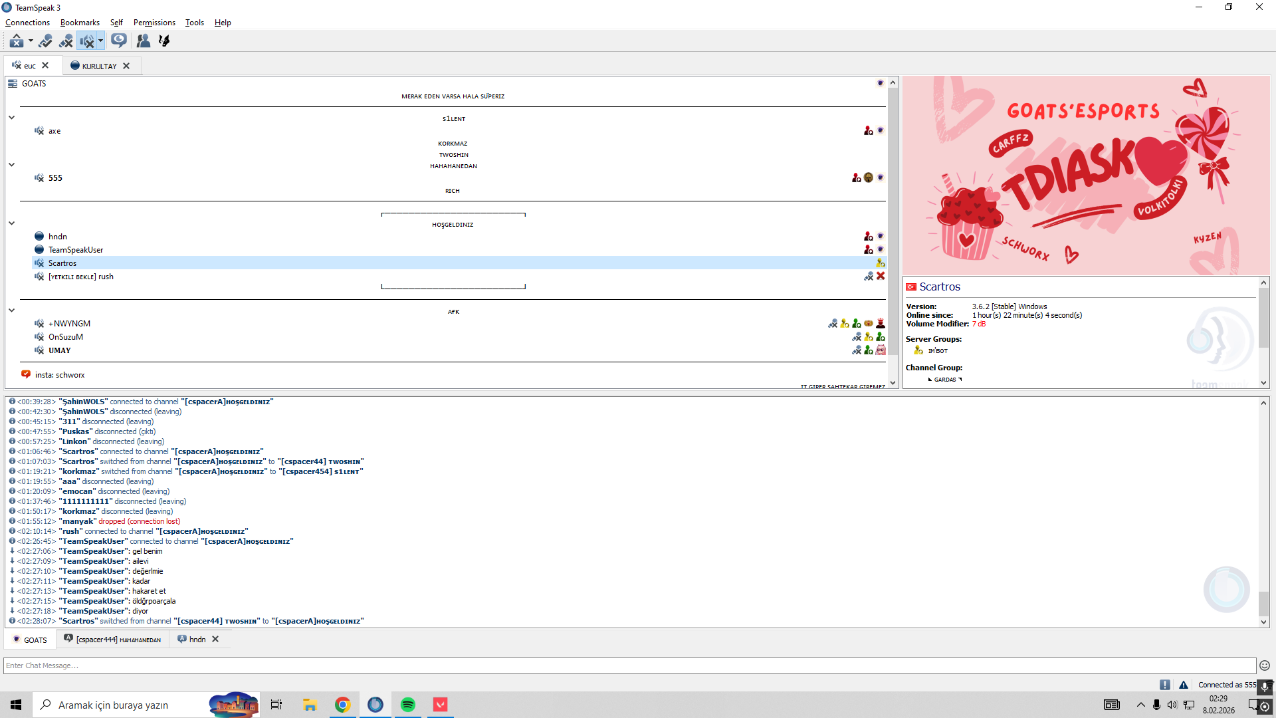
Task: Open the Tools menu
Action: tap(194, 23)
